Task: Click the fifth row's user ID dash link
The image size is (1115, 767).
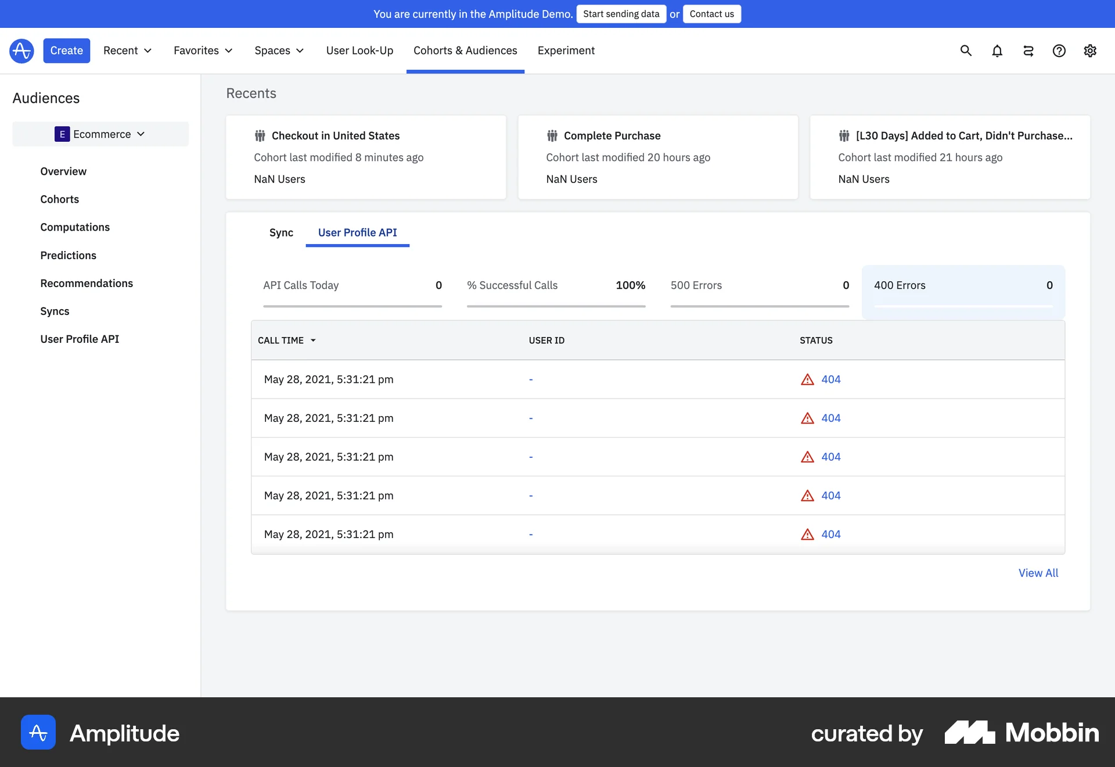Action: [531, 535]
